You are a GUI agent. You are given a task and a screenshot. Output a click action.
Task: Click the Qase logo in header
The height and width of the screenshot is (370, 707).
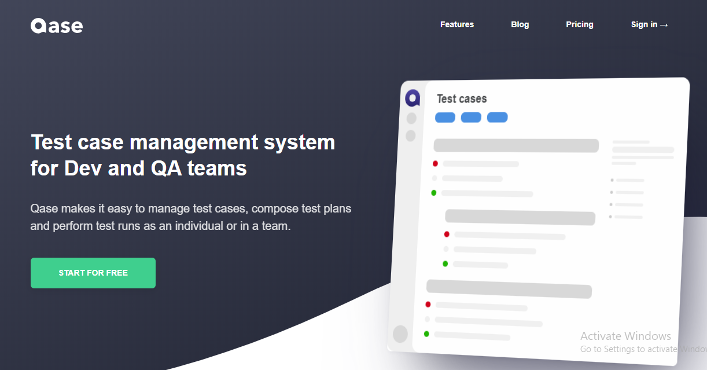[57, 25]
